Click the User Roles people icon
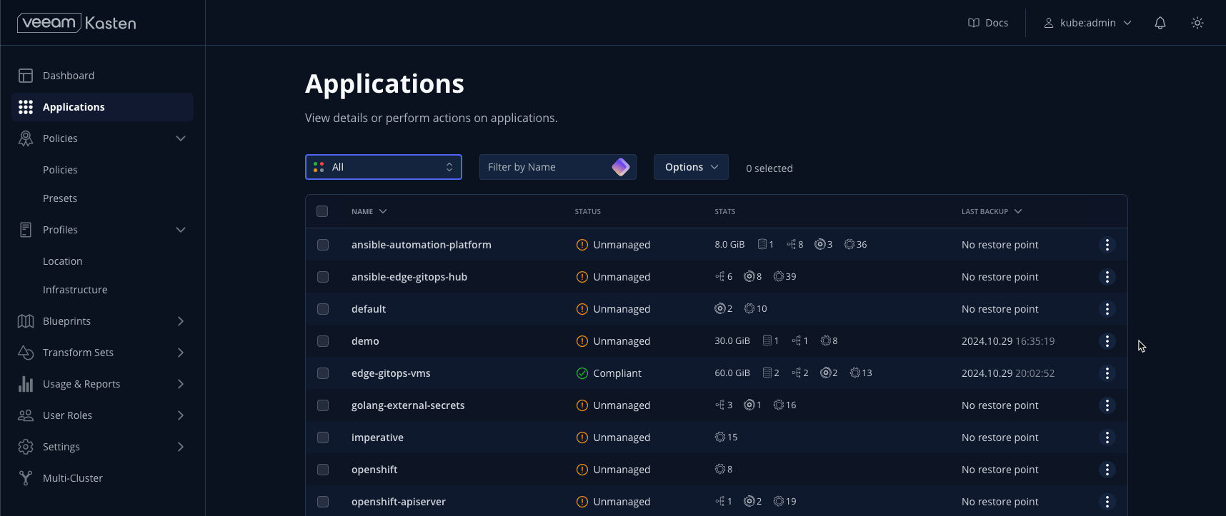Viewport: 1226px width, 516px height. (26, 415)
